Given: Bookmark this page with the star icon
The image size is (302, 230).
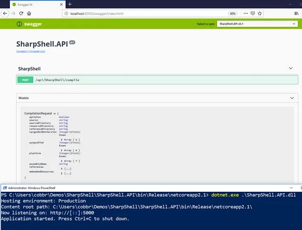Looking at the screenshot, I should tap(260, 14).
